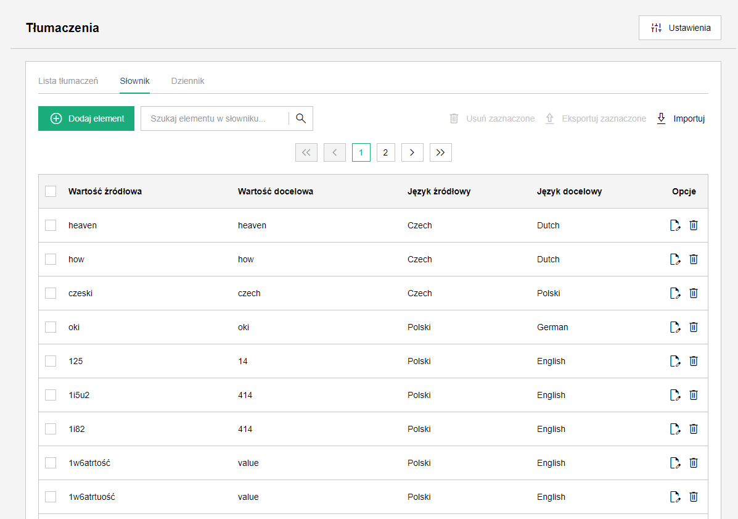Check the how row checkbox
The height and width of the screenshot is (519, 738).
[51, 259]
